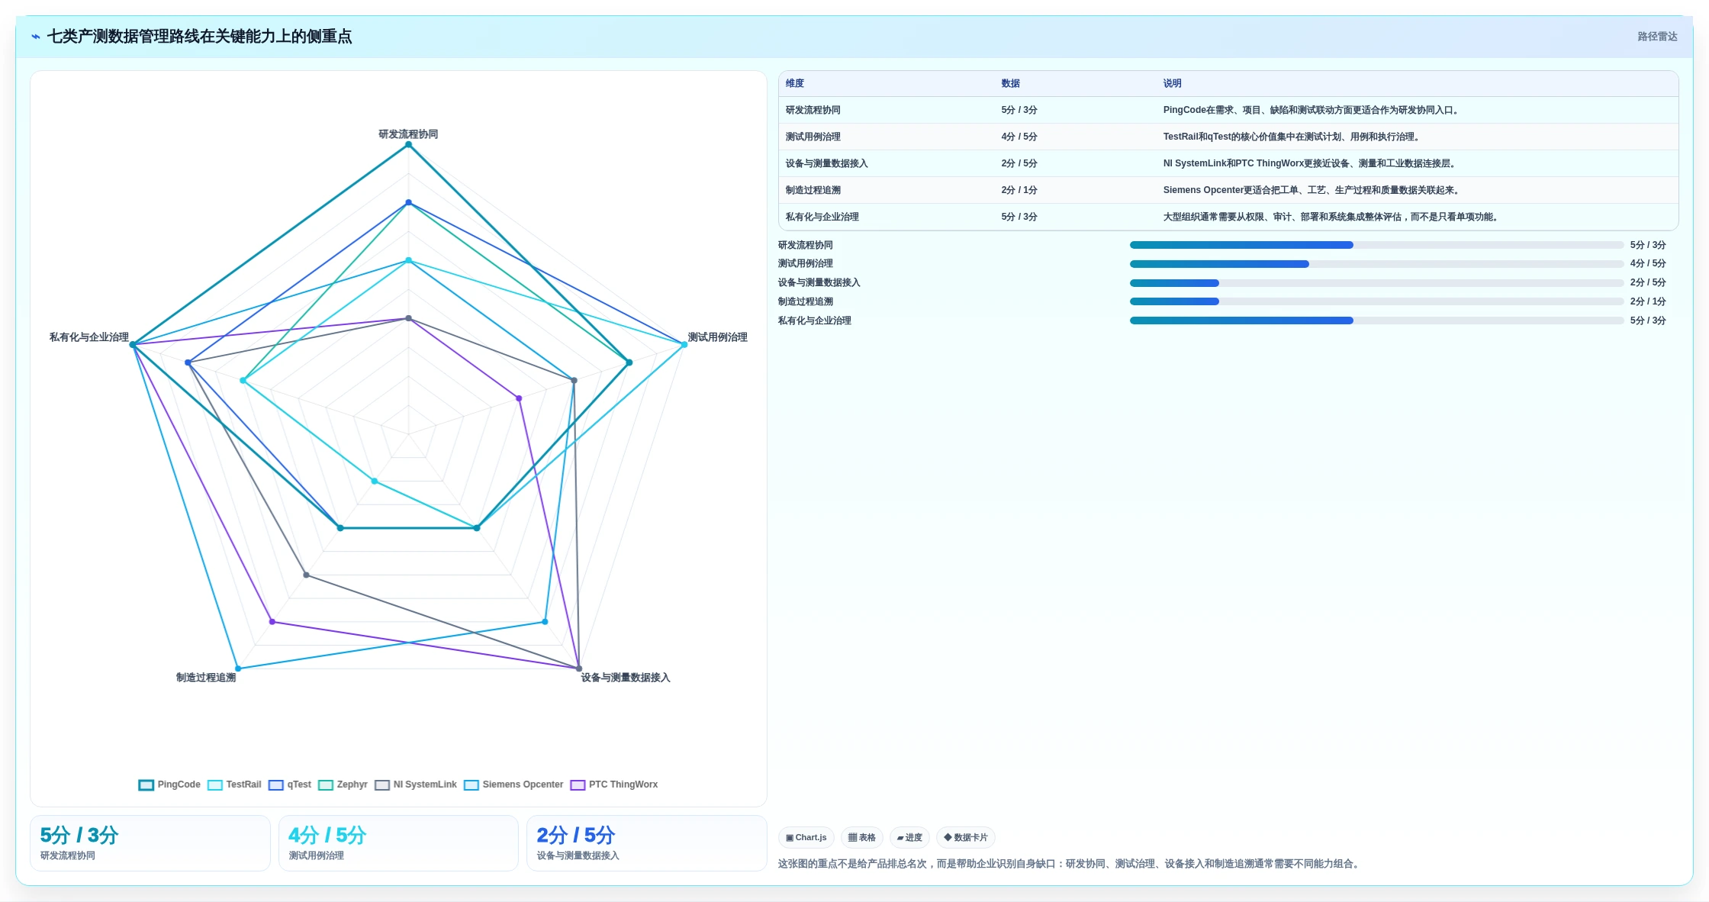Viewport: 1709px width, 902px height.
Task: Click the 维度 column header
Action: point(795,83)
